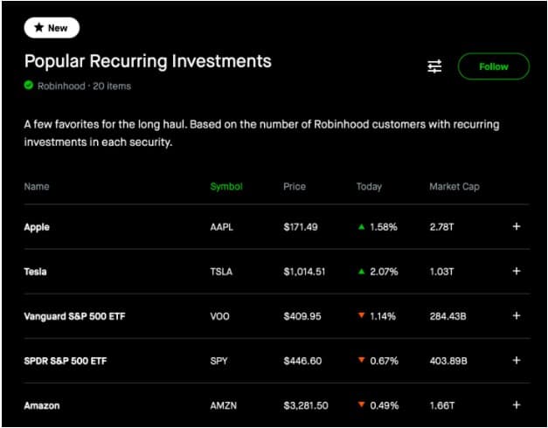Click the 2.78T market cap value

(x=441, y=227)
